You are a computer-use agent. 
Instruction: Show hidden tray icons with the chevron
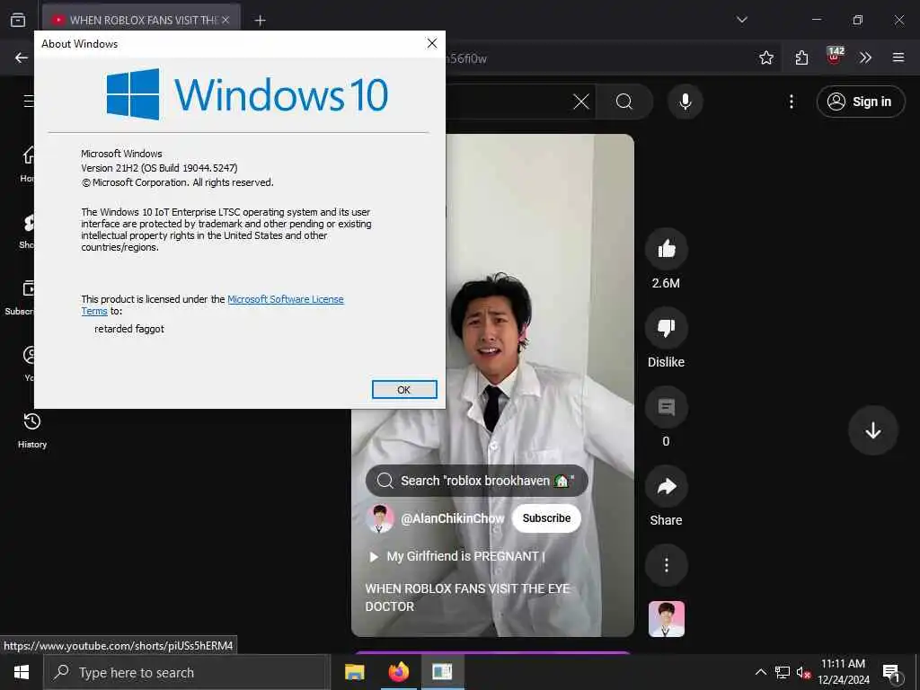[x=760, y=672]
